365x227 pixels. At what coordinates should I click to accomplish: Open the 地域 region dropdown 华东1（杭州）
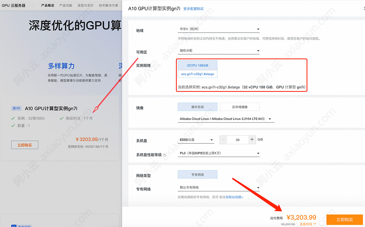(219, 29)
